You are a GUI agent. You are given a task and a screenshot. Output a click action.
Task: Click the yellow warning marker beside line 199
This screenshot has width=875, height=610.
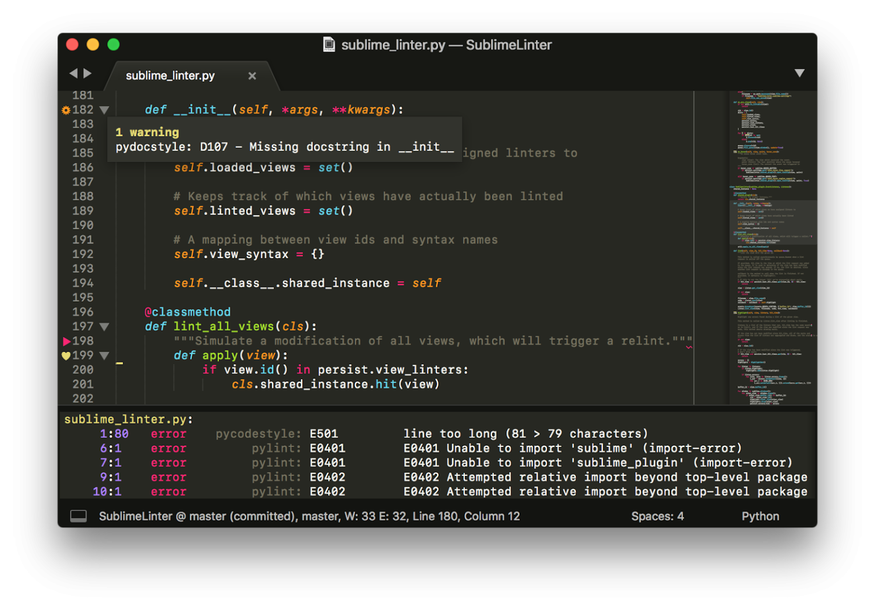[x=67, y=355]
